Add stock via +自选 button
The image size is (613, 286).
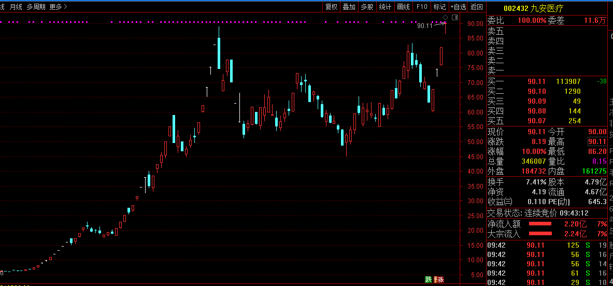(x=458, y=7)
